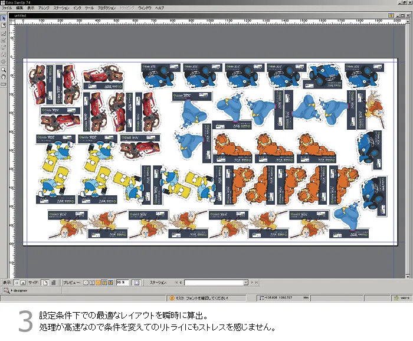The height and width of the screenshot is (341, 413).
Task: Open the ファイル menu
Action: (7, 8)
